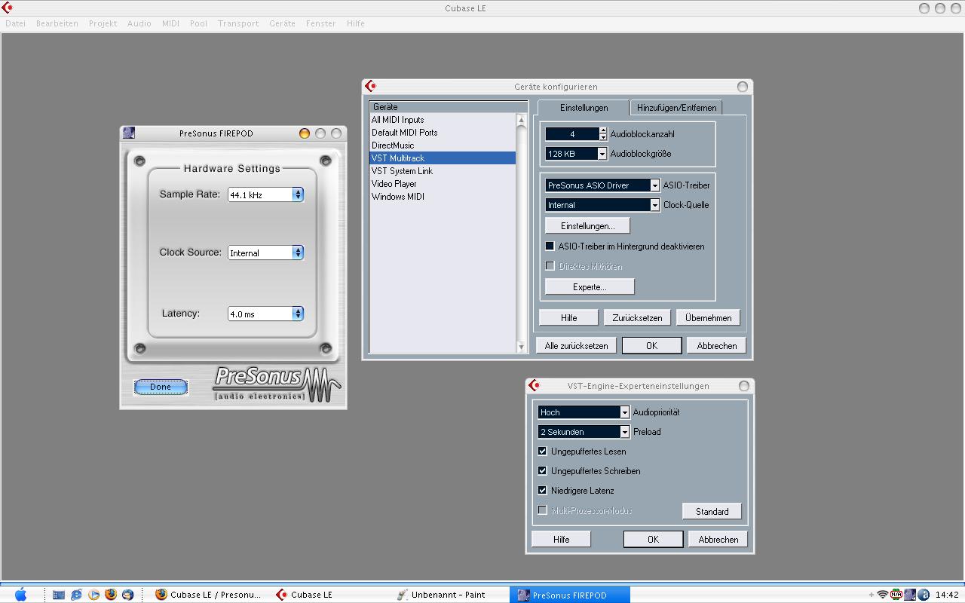Viewport: 965px width, 603px height.
Task: Select the Einstellungen tab
Action: pos(584,108)
